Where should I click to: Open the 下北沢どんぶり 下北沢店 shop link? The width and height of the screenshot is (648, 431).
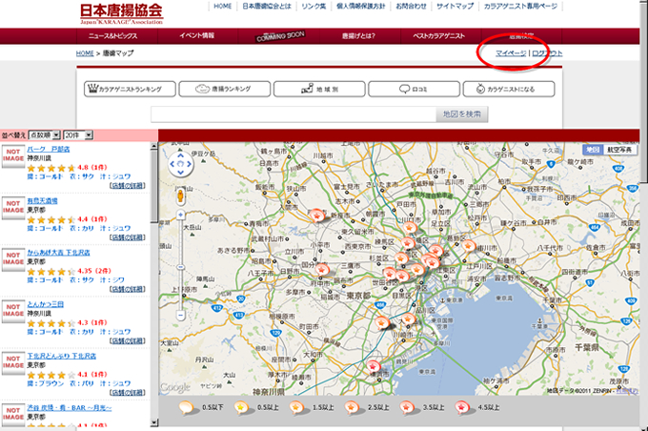click(x=62, y=356)
